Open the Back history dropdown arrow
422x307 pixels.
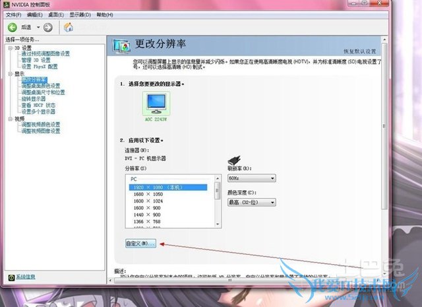[38, 27]
